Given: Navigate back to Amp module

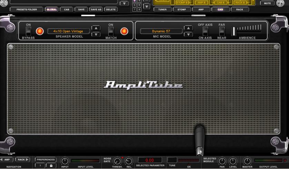Looking at the screenshot, I should coord(7,160).
